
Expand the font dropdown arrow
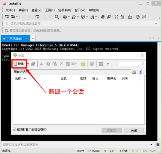pos(96,17)
